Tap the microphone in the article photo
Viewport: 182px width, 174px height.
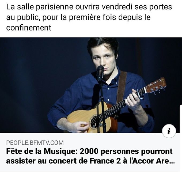coord(100,73)
